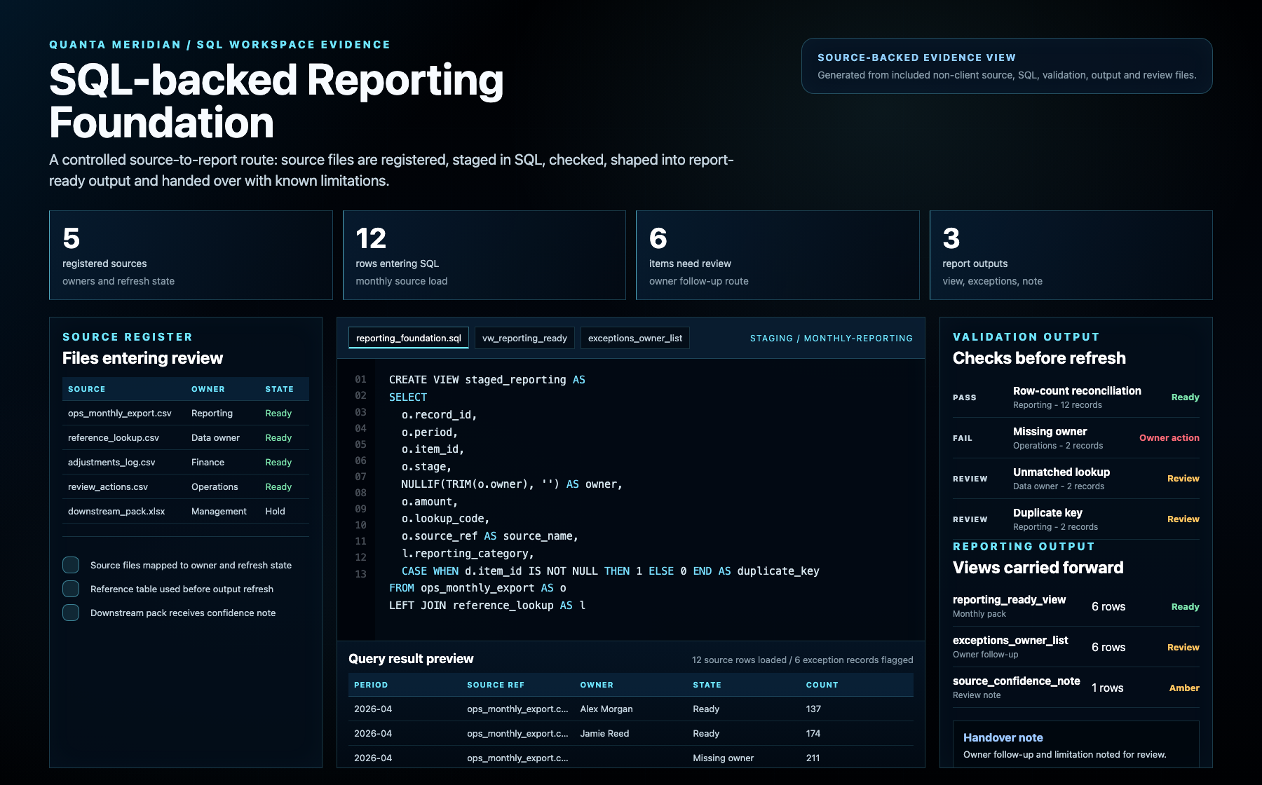Screen dimensions: 1262x785
Task: Open the source_confidence_note output row
Action: (x=1076, y=688)
